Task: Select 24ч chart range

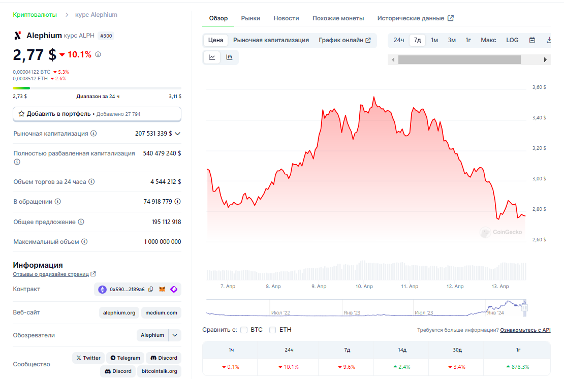Action: point(398,40)
